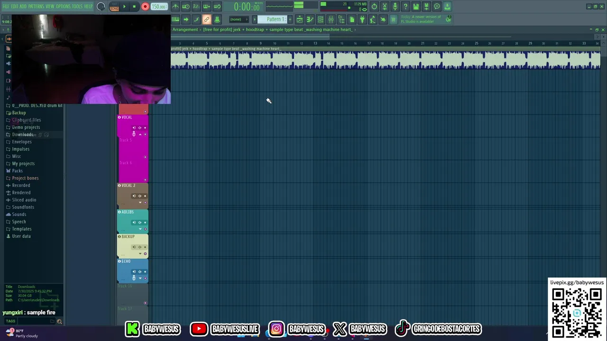Save project with the floppy disk icon
Image resolution: width=607 pixels, height=341 pixels.
pyautogui.click(x=416, y=7)
